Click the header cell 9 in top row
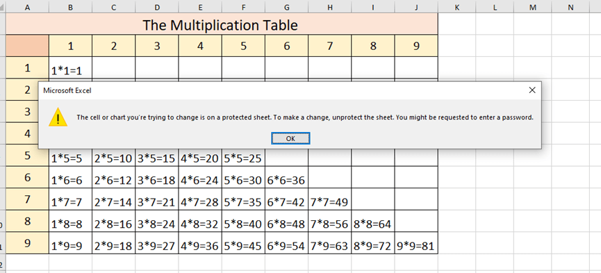The width and height of the screenshot is (601, 273). coord(416,46)
